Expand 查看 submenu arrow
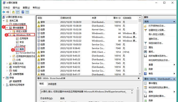This screenshot has width=178, height=102. point(174,65)
